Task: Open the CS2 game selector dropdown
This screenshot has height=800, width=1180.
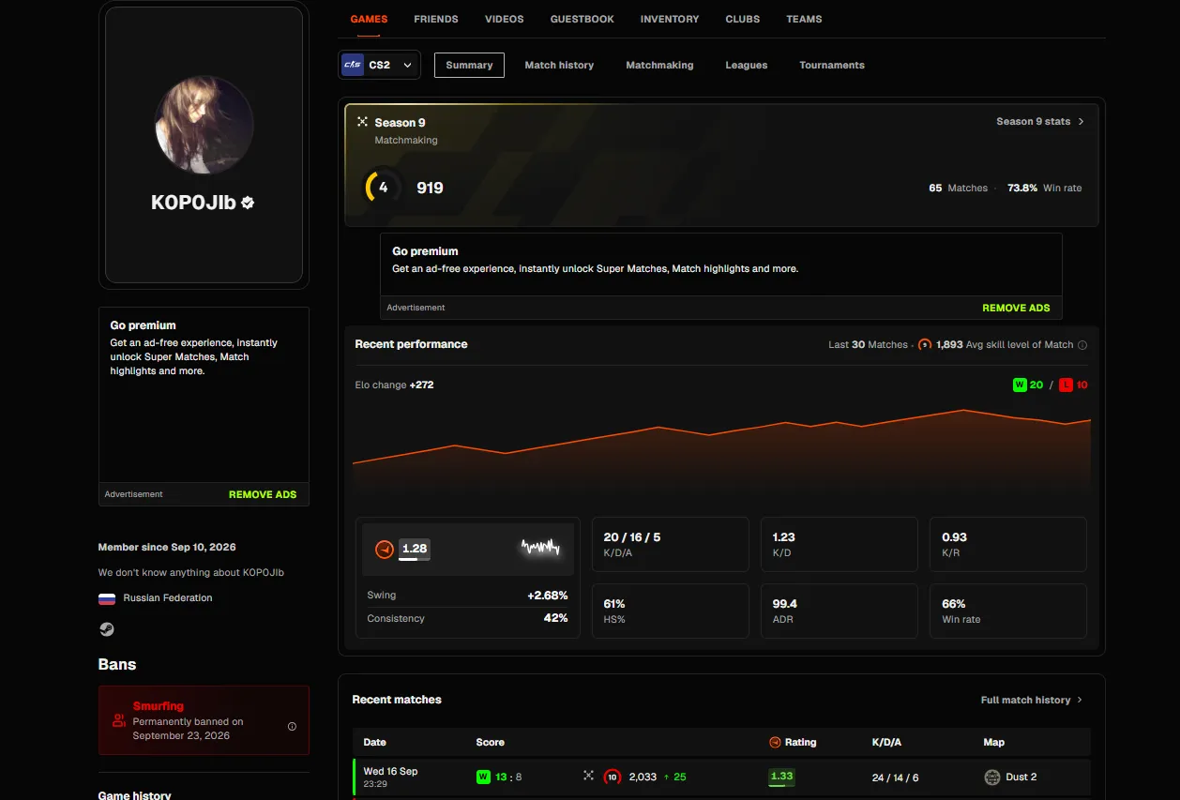Action: point(380,65)
